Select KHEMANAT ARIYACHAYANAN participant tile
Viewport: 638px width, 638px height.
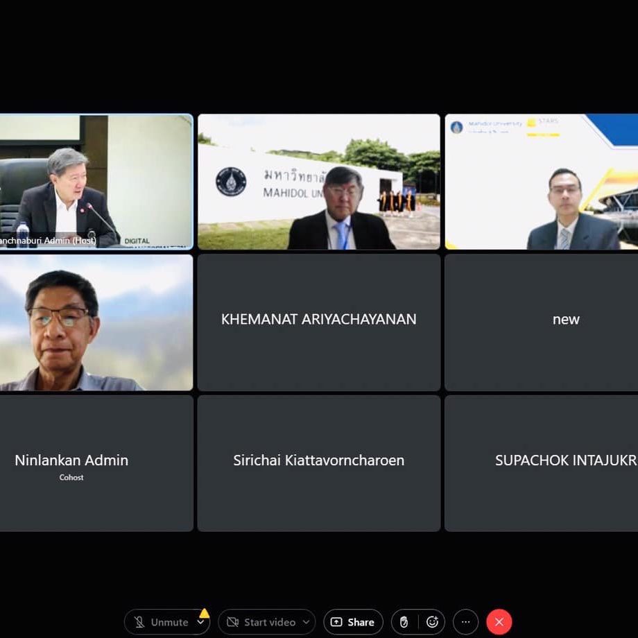coord(319,322)
